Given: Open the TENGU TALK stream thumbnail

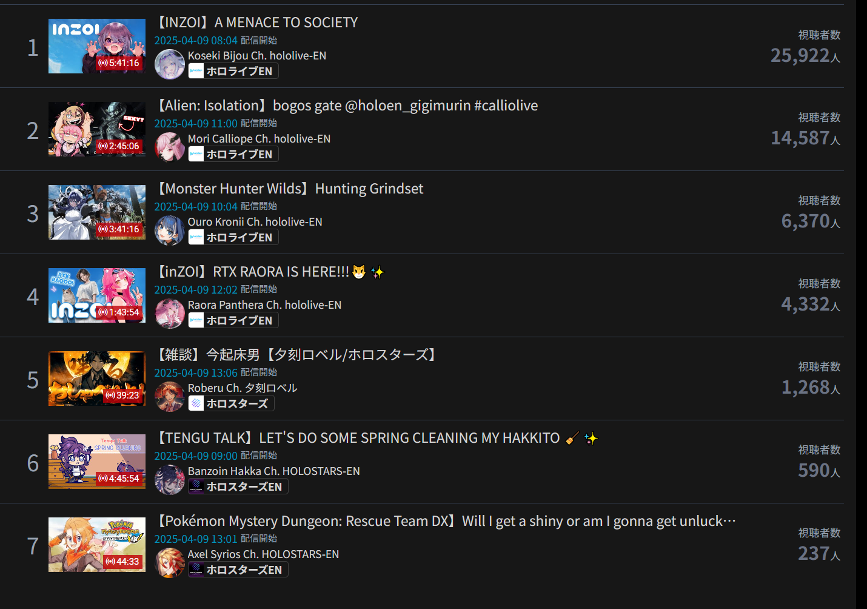Looking at the screenshot, I should [97, 462].
